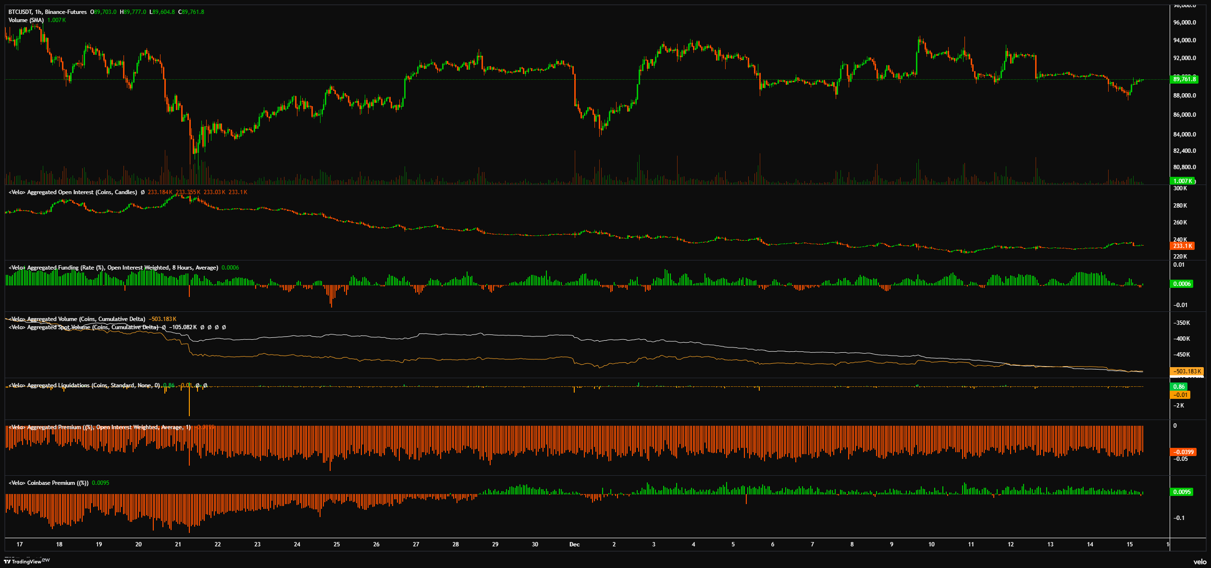Select the Aggregated Open Interest indicator title
Viewport: 1211px width, 568px height.
pos(73,192)
